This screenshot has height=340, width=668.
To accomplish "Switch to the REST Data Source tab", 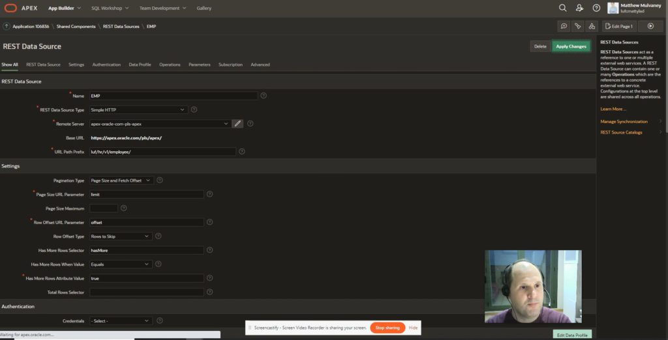I will point(43,64).
